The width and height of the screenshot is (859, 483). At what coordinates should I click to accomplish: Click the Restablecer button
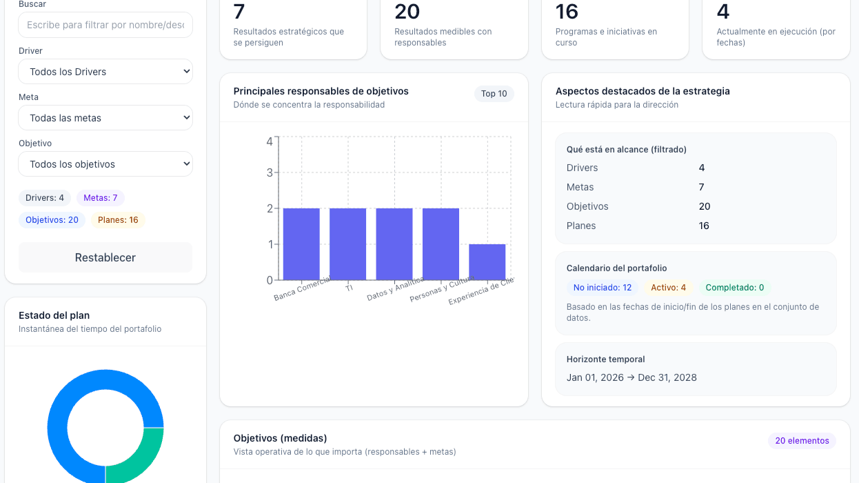105,257
